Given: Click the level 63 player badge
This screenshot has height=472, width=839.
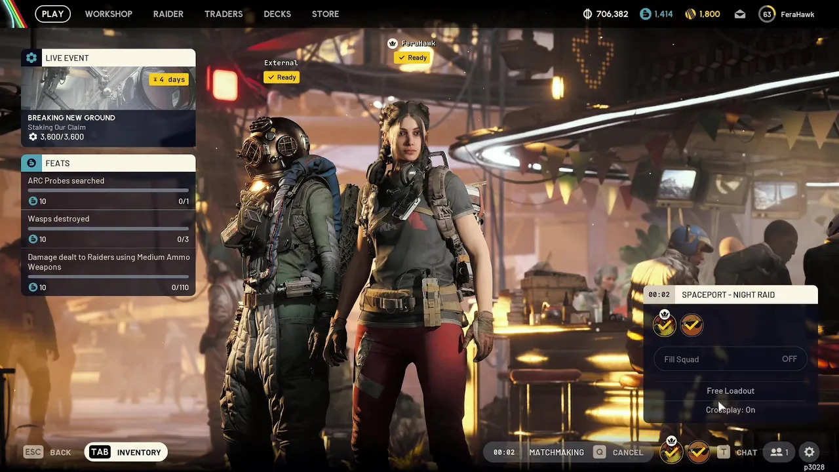Looking at the screenshot, I should tap(767, 14).
